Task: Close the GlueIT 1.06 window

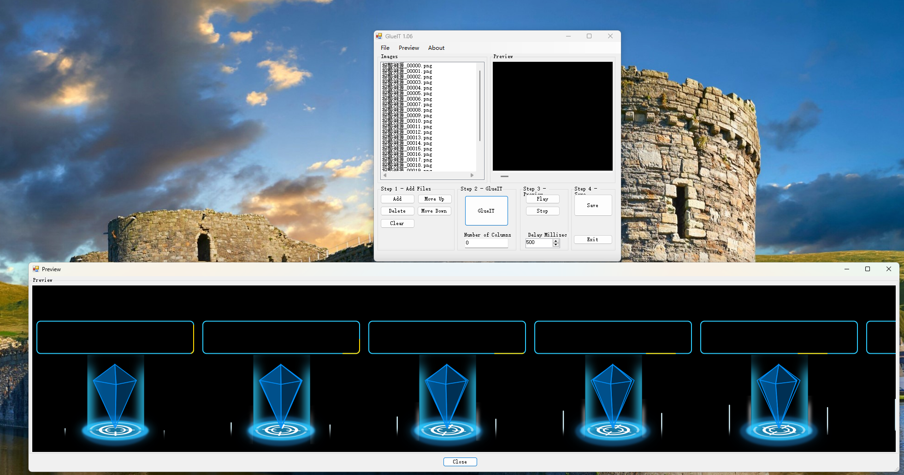Action: pos(610,36)
